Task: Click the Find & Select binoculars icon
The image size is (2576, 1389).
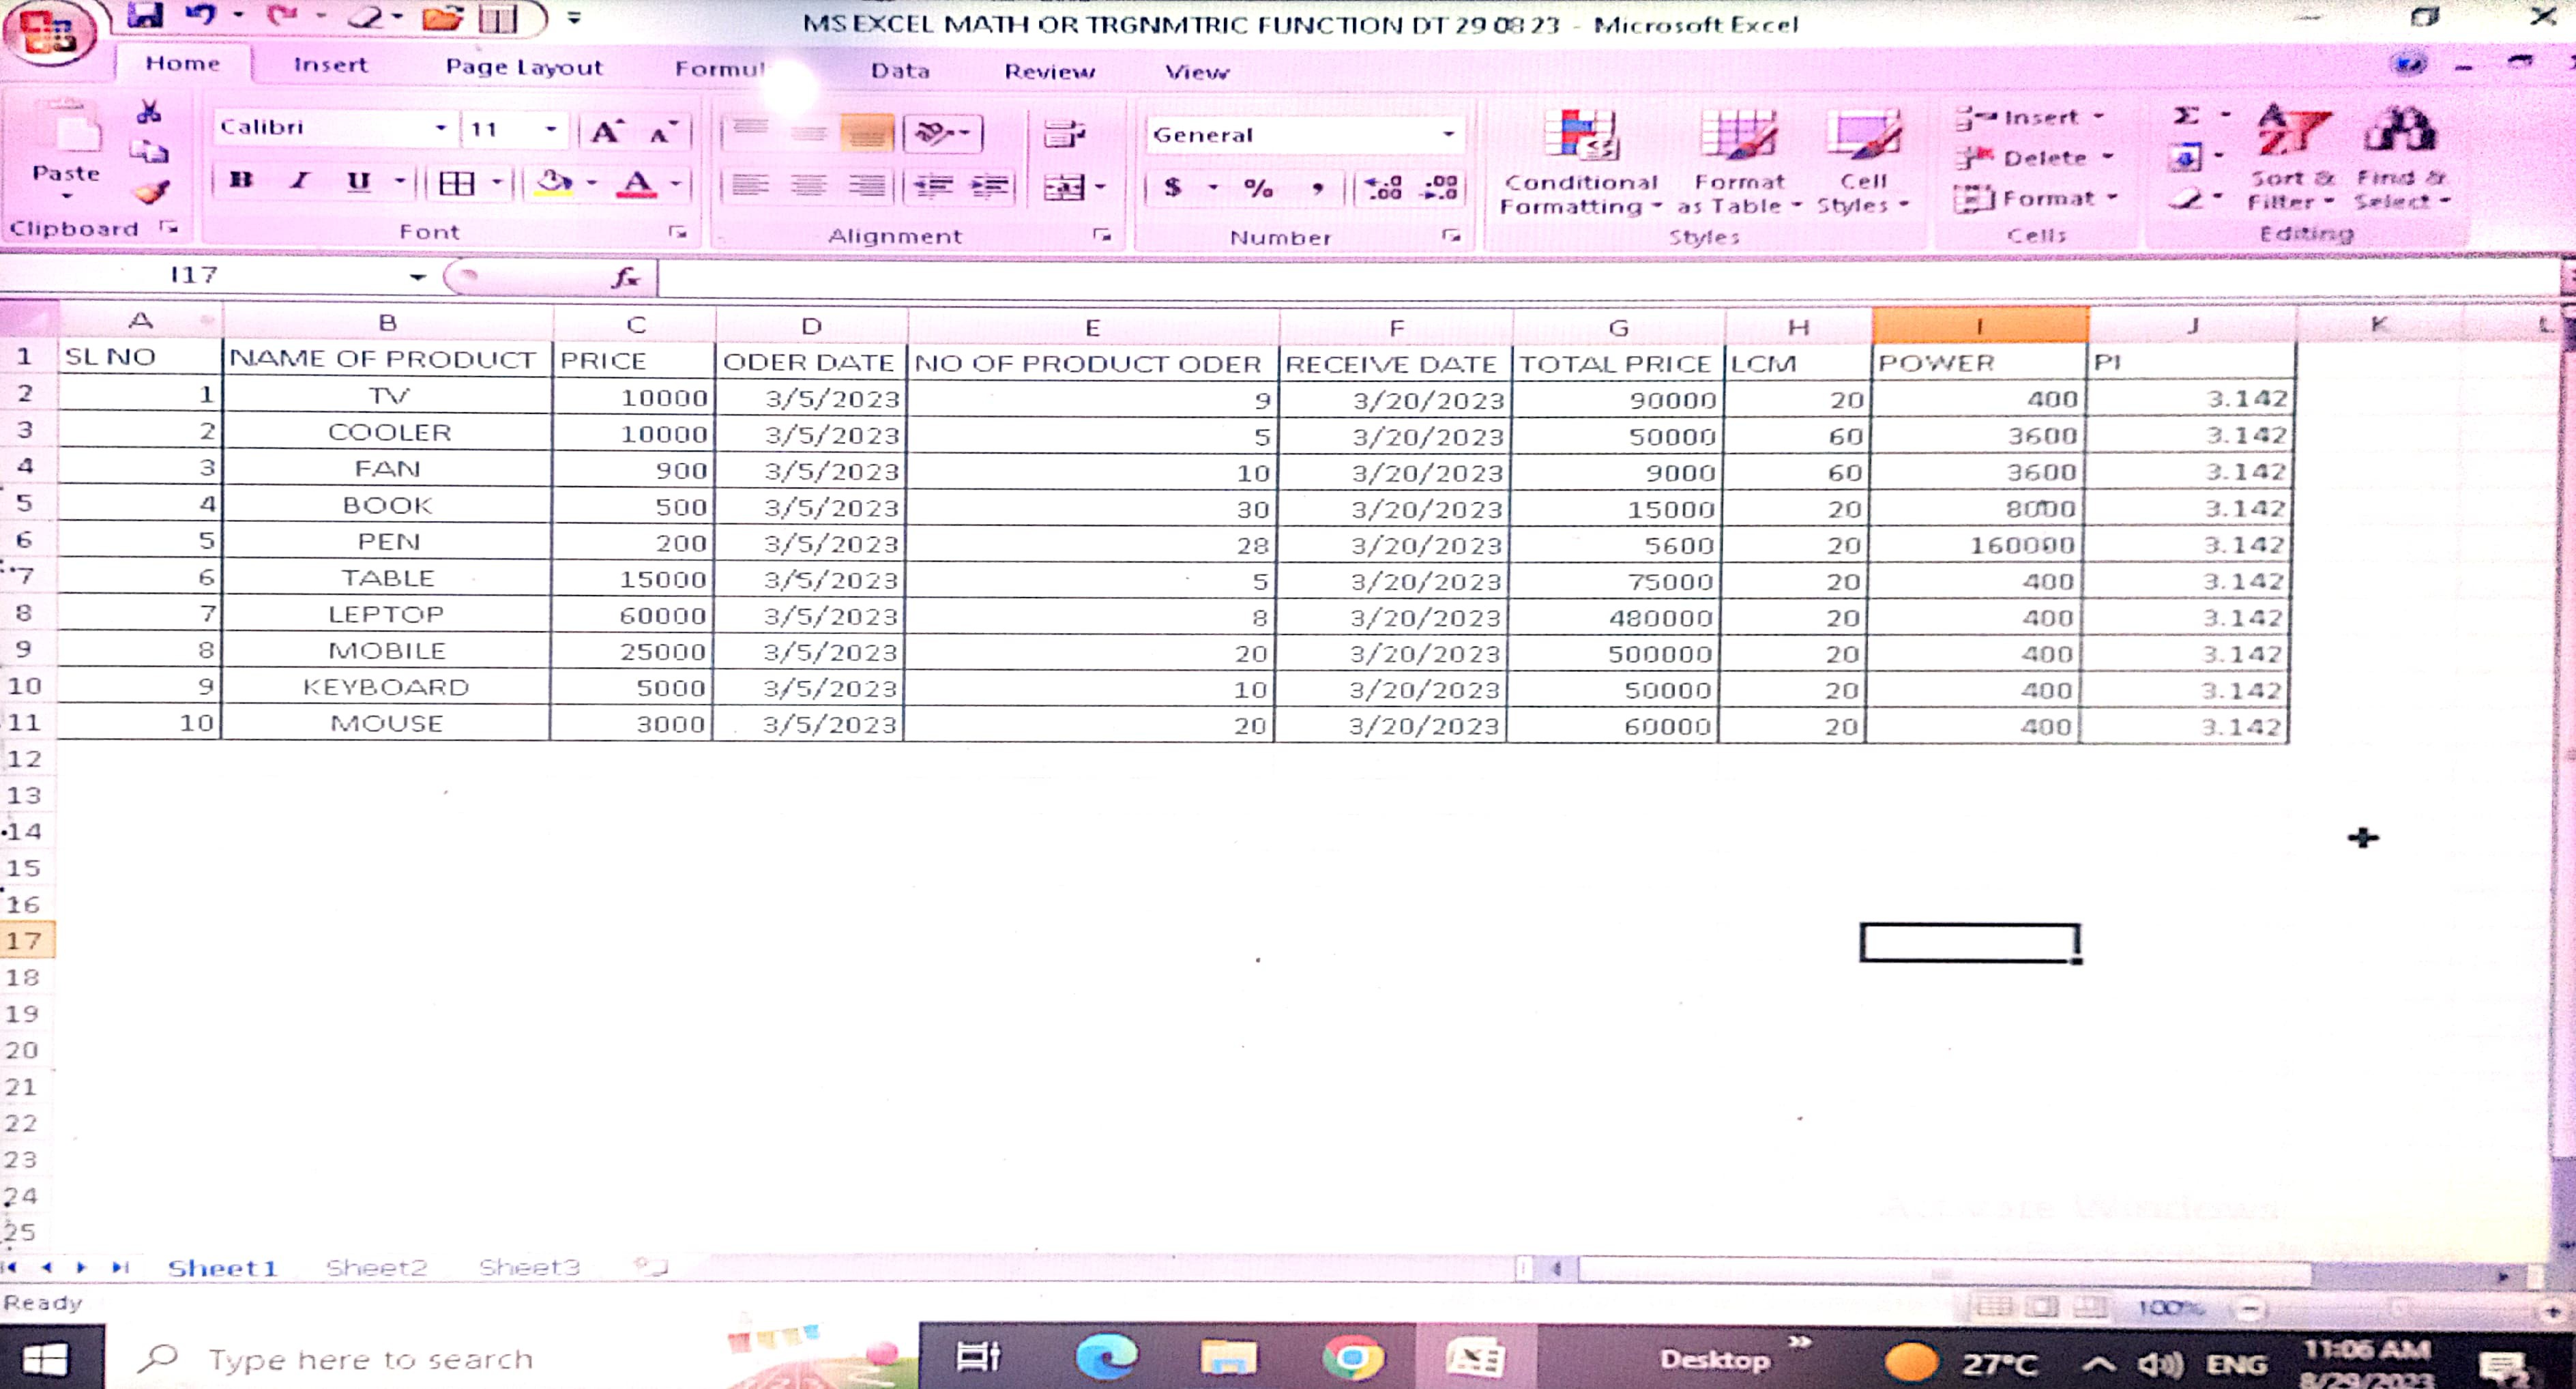Action: click(2399, 132)
